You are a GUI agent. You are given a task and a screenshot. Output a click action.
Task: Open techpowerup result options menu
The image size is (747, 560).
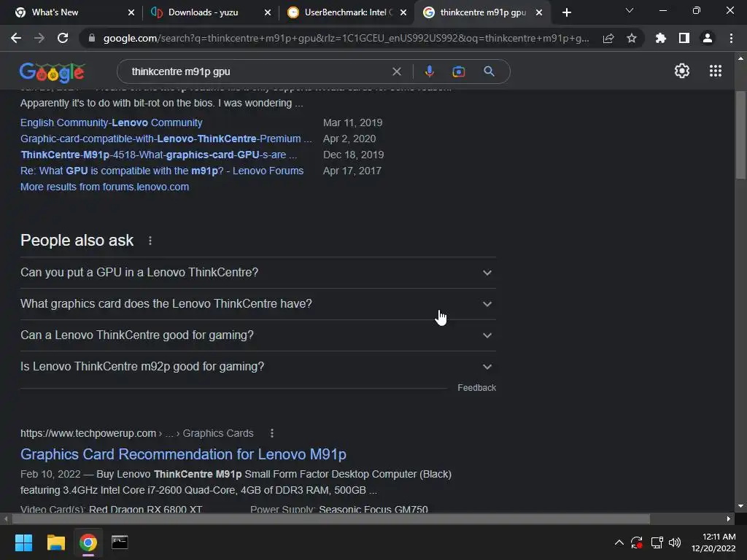[272, 433]
